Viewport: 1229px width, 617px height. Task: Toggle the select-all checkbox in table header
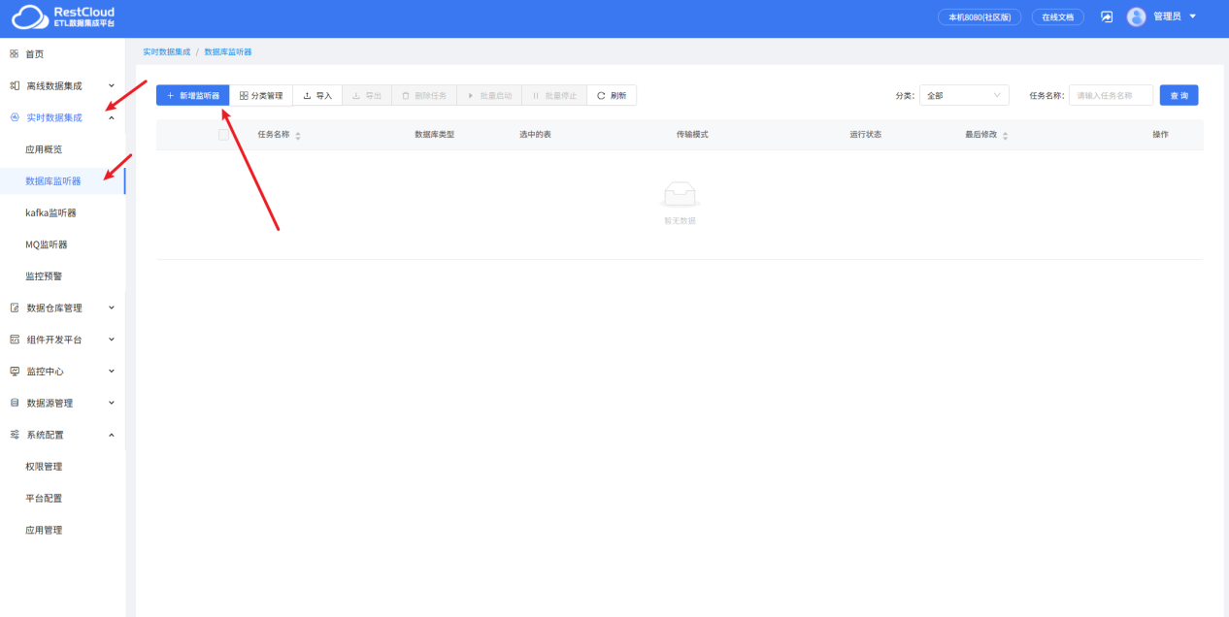tap(223, 135)
